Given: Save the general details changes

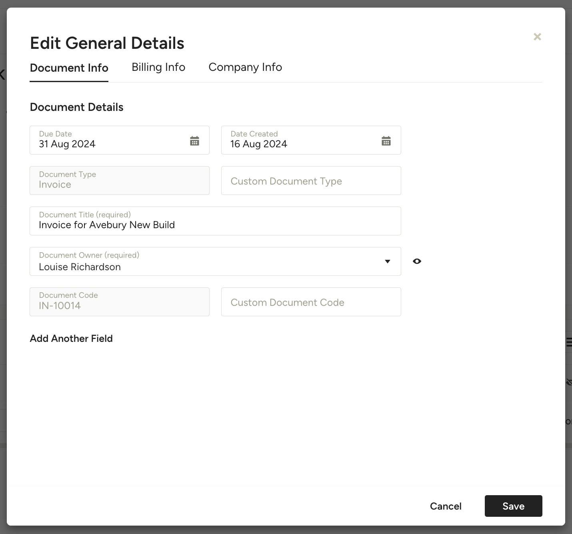Looking at the screenshot, I should [x=513, y=506].
